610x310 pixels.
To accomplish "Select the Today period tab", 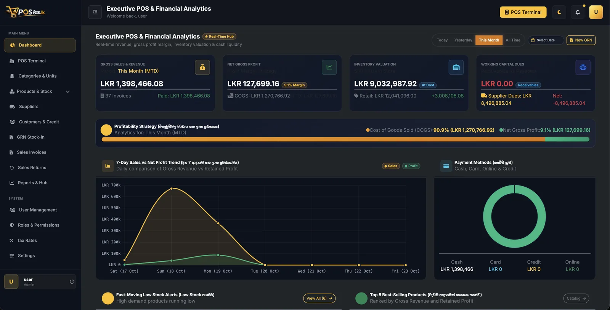I will pos(442,40).
